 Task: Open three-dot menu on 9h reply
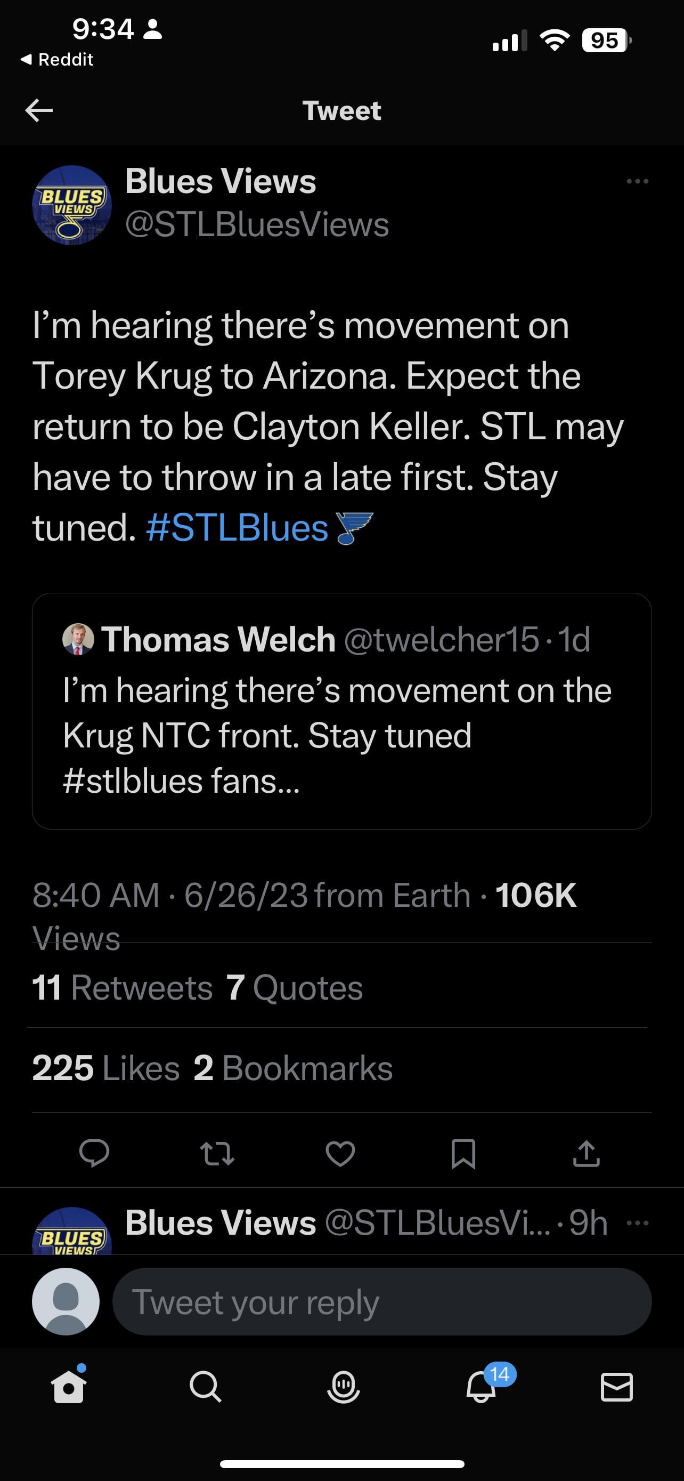click(x=638, y=1223)
